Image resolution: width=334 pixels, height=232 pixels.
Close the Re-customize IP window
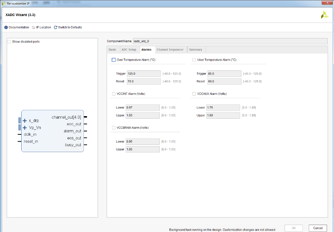pos(328,2)
